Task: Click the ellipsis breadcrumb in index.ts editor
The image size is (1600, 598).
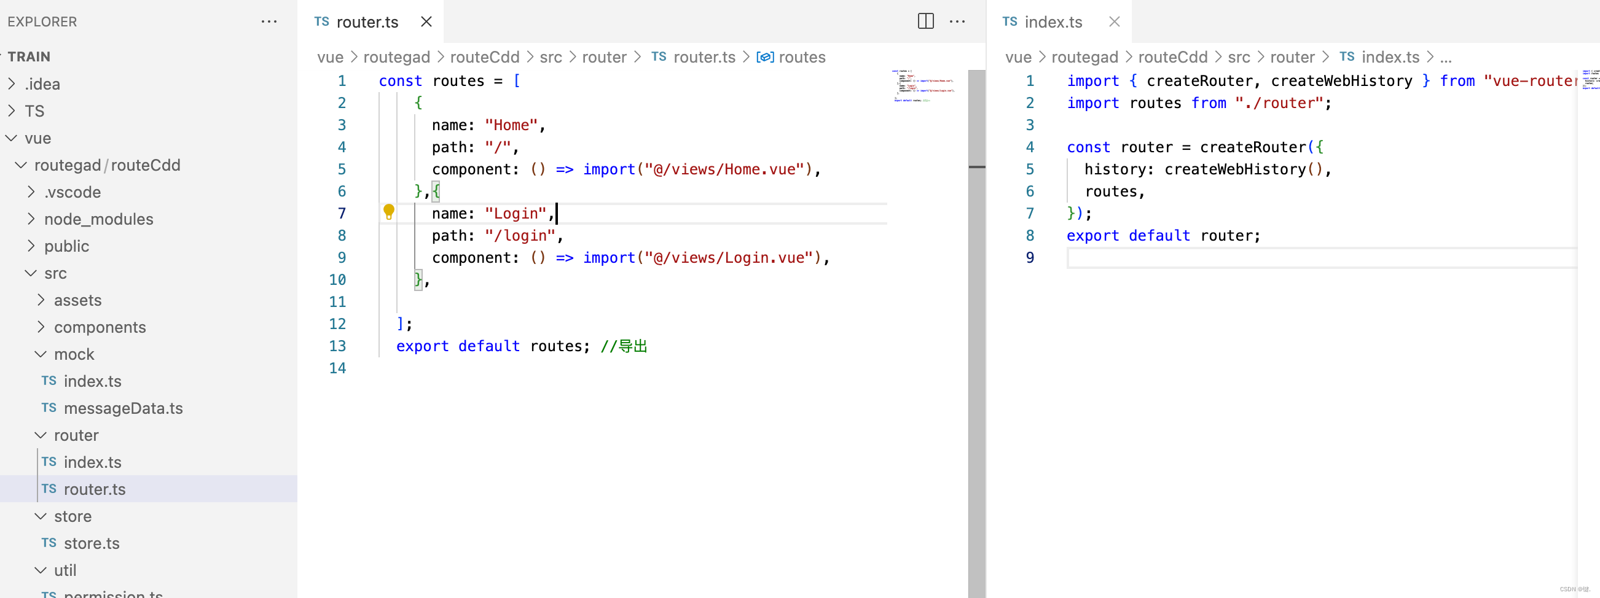Action: (x=1446, y=58)
